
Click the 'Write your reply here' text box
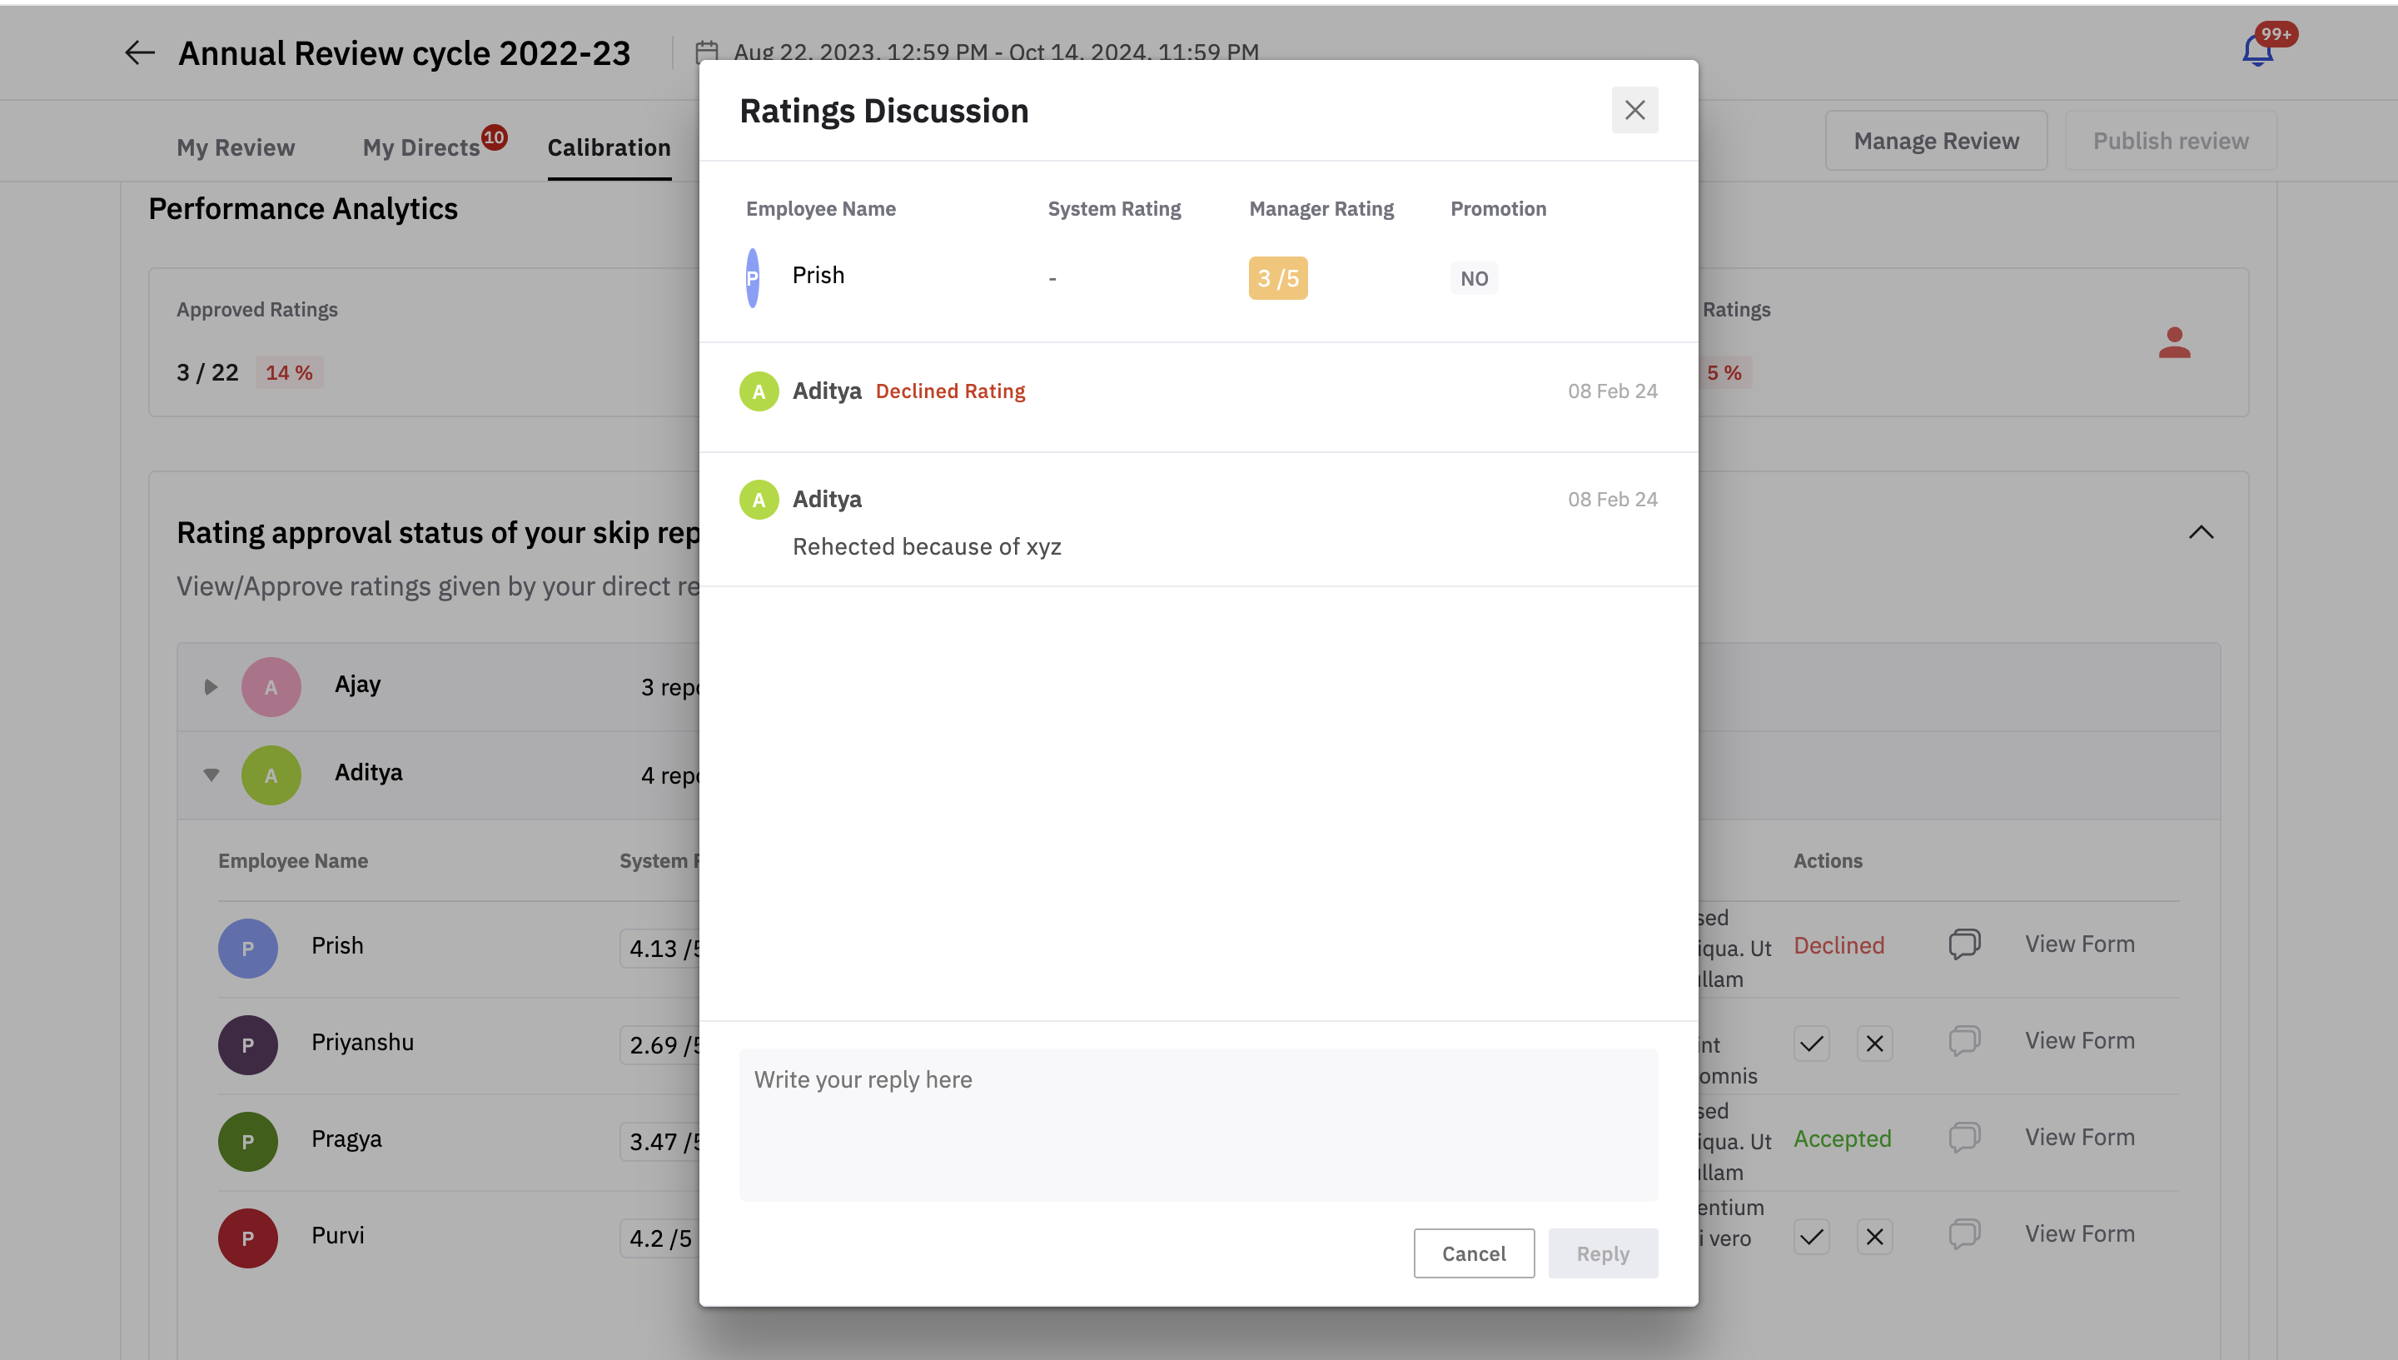point(1198,1124)
